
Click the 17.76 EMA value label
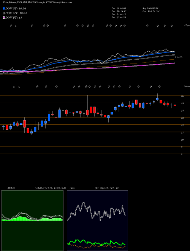pyautogui.click(x=179, y=57)
